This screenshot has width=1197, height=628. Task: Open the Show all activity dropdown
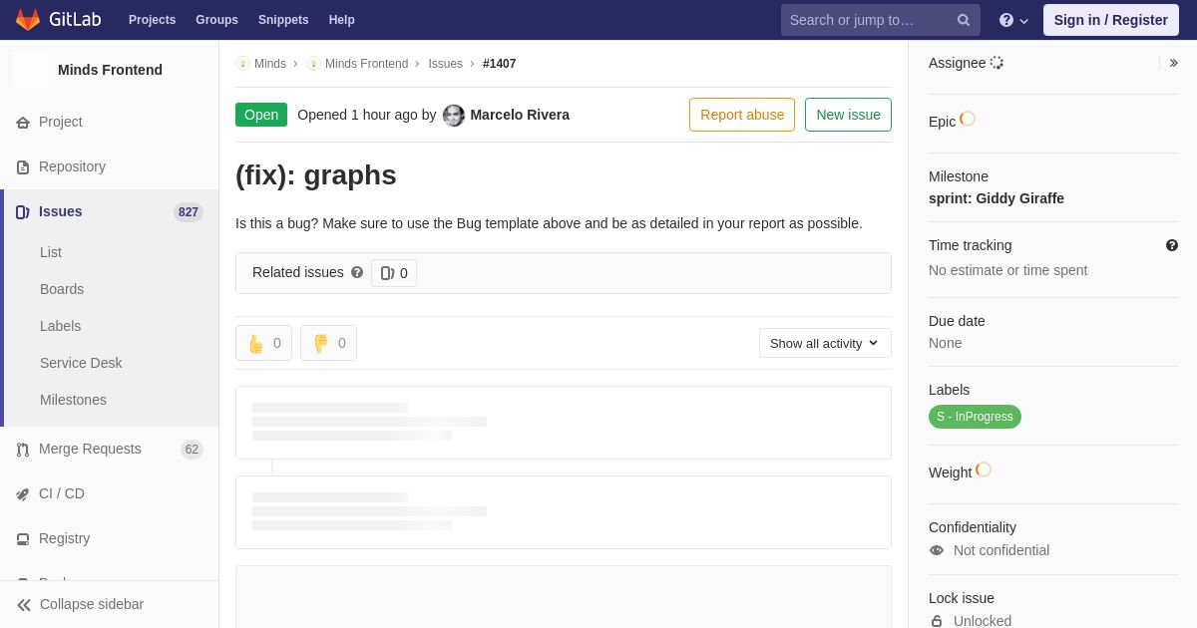pyautogui.click(x=825, y=343)
